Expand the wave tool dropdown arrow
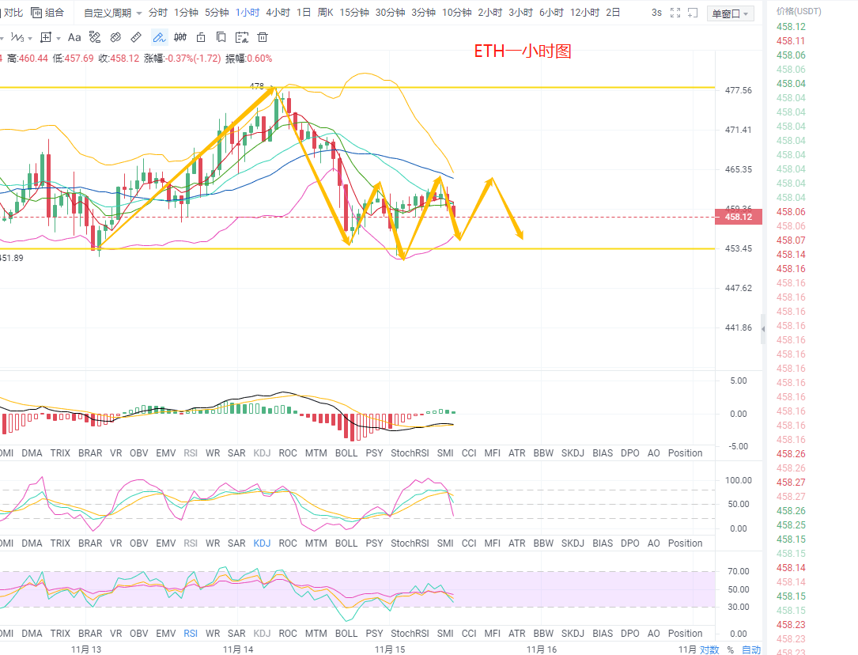858x655 pixels. (30, 38)
